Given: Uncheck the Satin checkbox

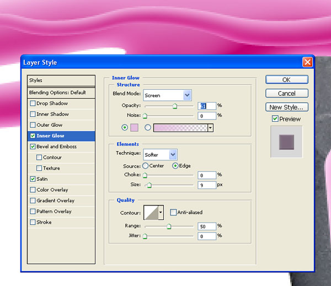Looking at the screenshot, I should tap(33, 179).
